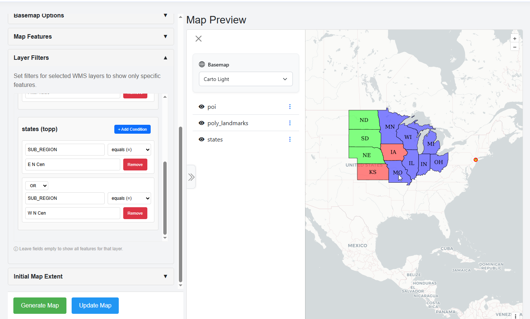
Task: Click the MI state polygon
Action: click(431, 144)
